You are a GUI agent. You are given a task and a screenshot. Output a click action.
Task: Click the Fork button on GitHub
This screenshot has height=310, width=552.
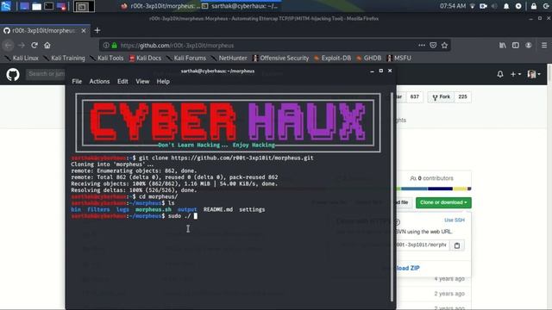point(441,96)
